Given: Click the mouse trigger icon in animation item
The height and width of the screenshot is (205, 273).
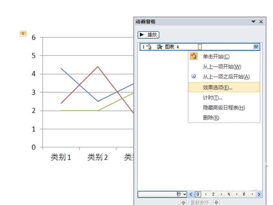Looking at the screenshot, I should pos(149,47).
